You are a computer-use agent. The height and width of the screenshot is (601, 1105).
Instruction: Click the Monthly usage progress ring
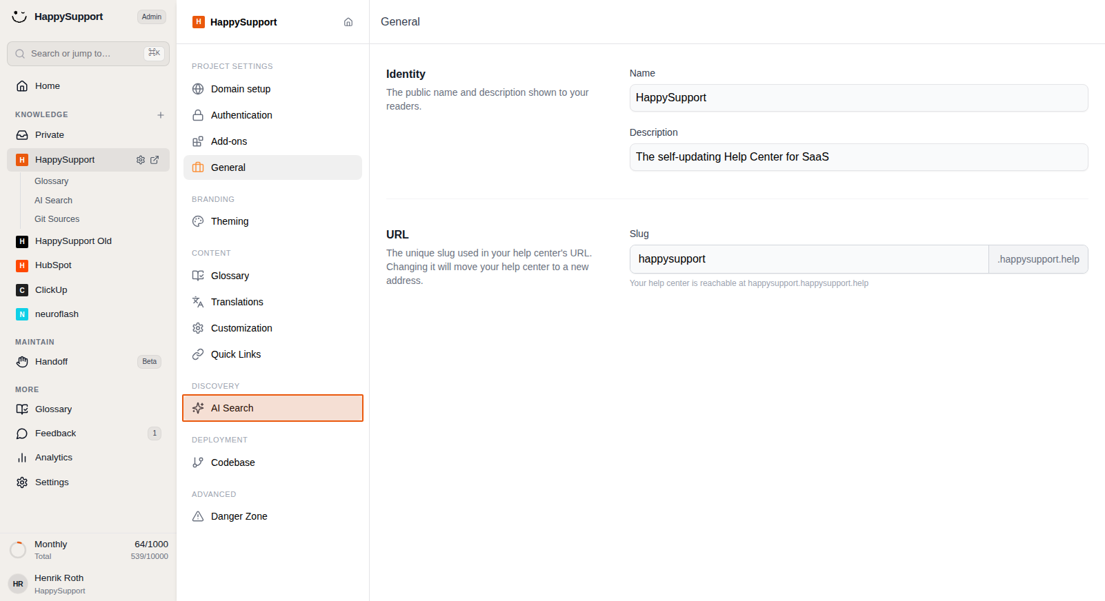(18, 550)
